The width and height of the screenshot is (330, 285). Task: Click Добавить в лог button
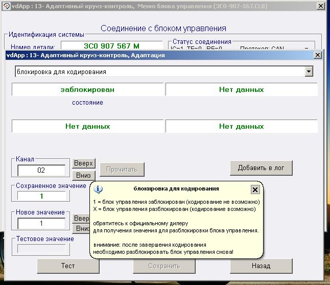[x=261, y=168]
